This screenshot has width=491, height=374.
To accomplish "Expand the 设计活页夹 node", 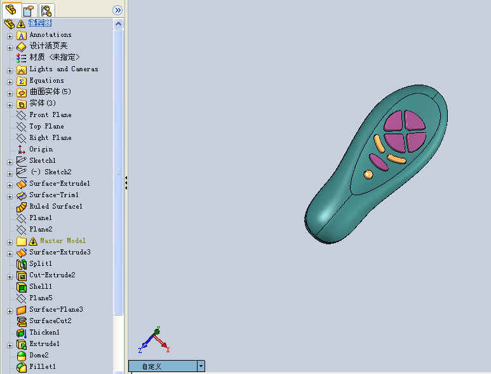I will pos(10,48).
